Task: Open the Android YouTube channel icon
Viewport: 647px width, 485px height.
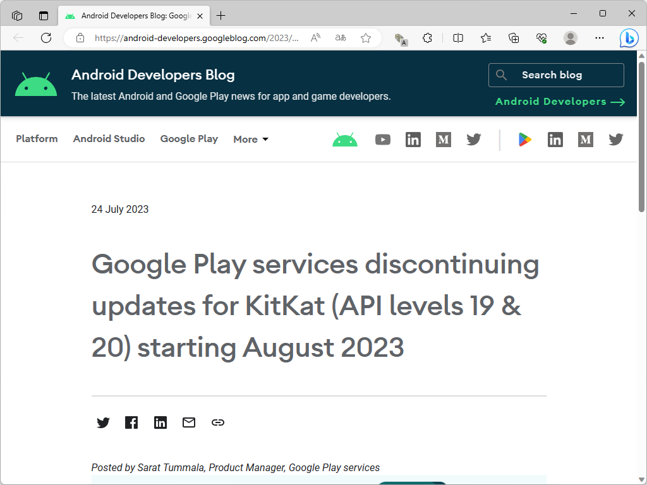Action: pyautogui.click(x=382, y=140)
